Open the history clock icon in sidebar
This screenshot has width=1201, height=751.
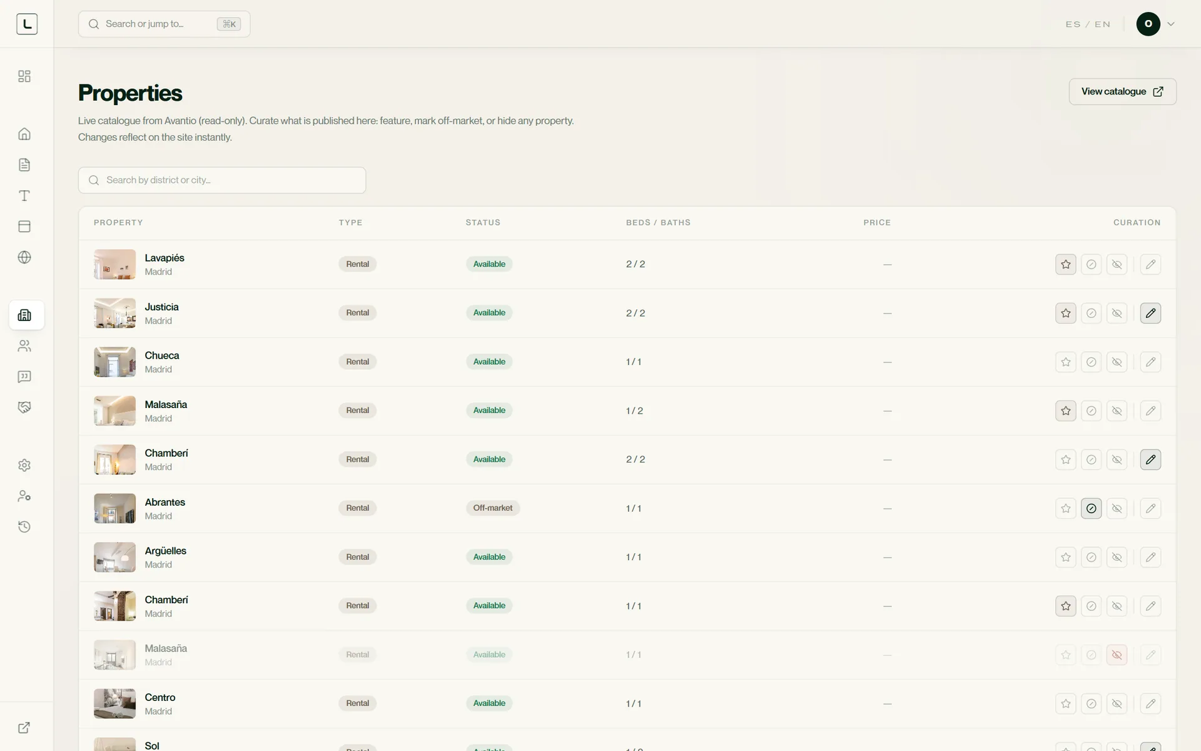pyautogui.click(x=24, y=527)
